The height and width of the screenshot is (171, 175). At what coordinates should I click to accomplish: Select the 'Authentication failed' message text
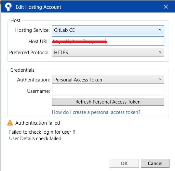coord(38,123)
